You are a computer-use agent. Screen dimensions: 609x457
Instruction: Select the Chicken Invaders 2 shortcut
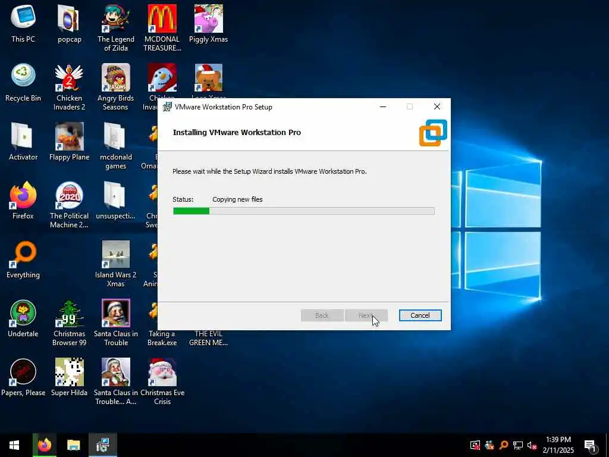[69, 87]
